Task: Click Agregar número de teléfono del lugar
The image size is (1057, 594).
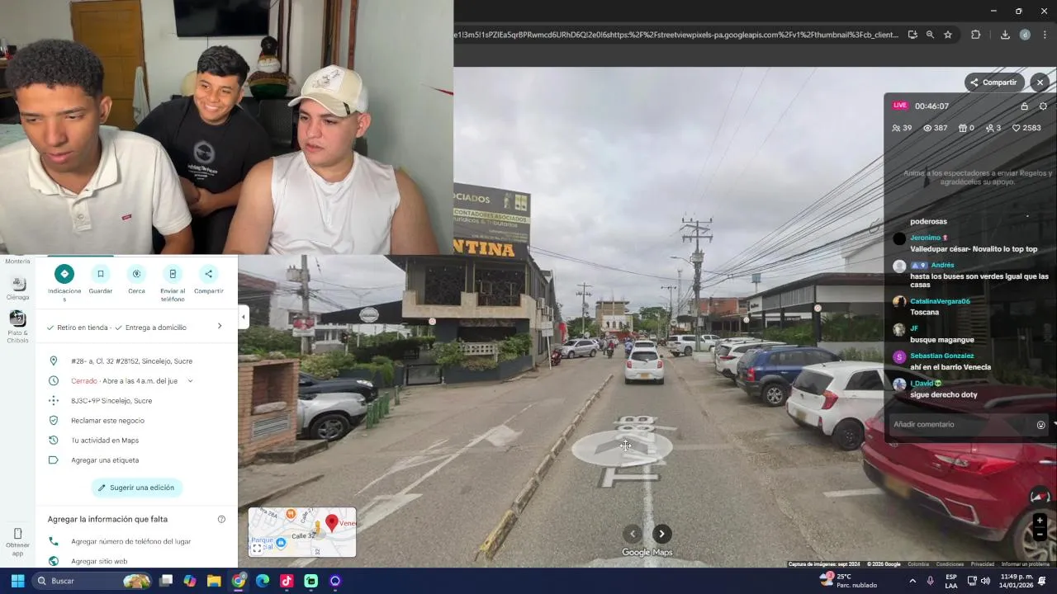Action: pyautogui.click(x=130, y=542)
